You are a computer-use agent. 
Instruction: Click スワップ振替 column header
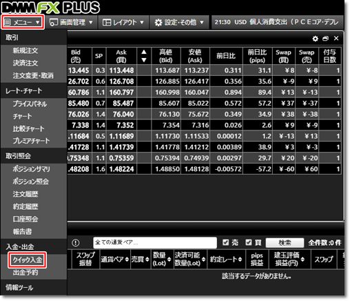(85, 260)
